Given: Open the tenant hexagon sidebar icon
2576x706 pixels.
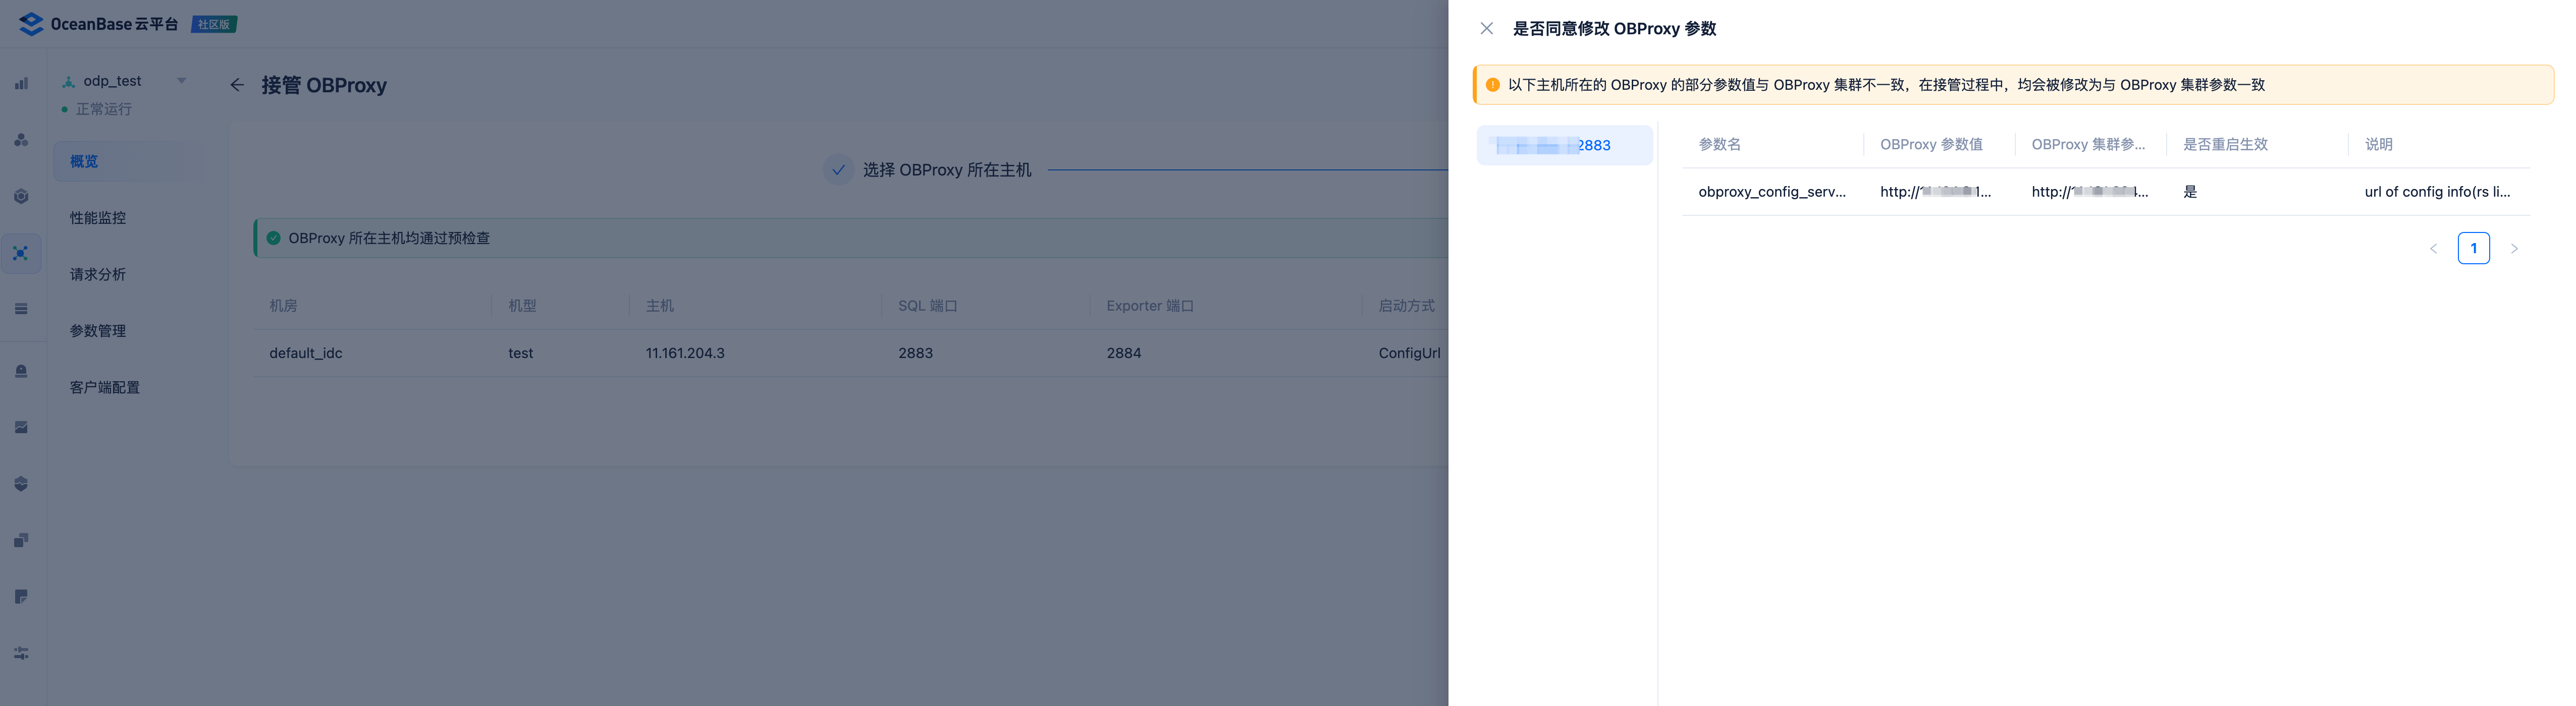Looking at the screenshot, I should pyautogui.click(x=21, y=197).
